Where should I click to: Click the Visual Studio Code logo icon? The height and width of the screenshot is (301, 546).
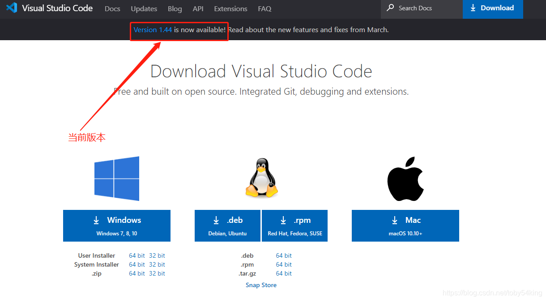12,8
